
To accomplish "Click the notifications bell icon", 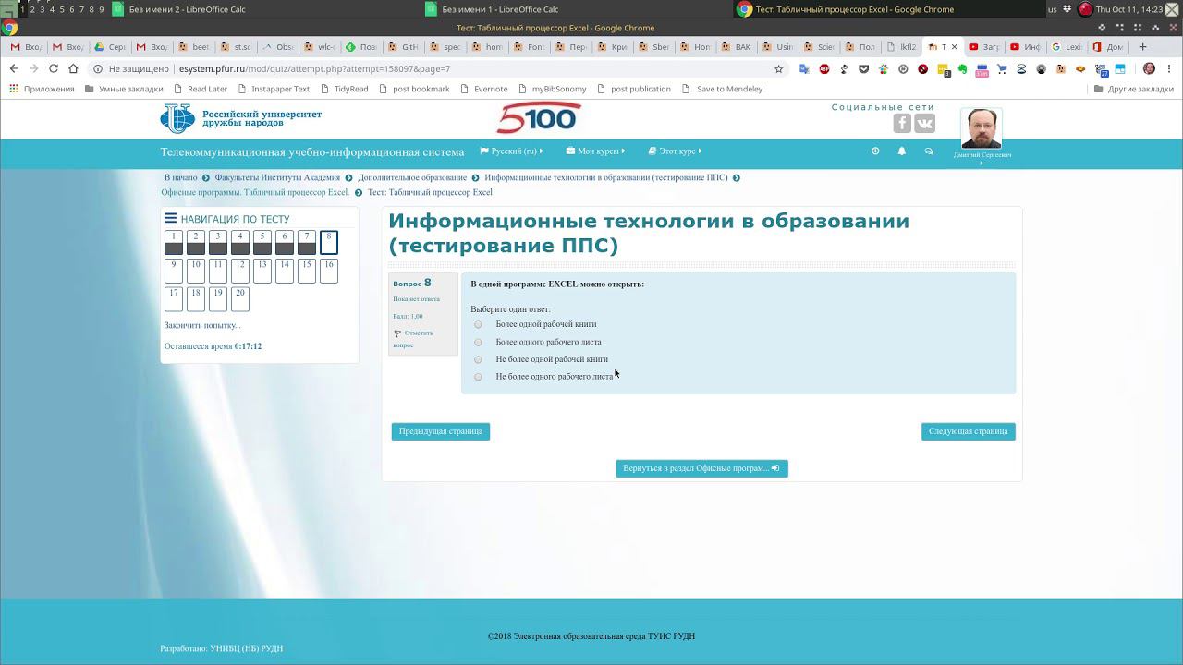I will click(x=902, y=151).
